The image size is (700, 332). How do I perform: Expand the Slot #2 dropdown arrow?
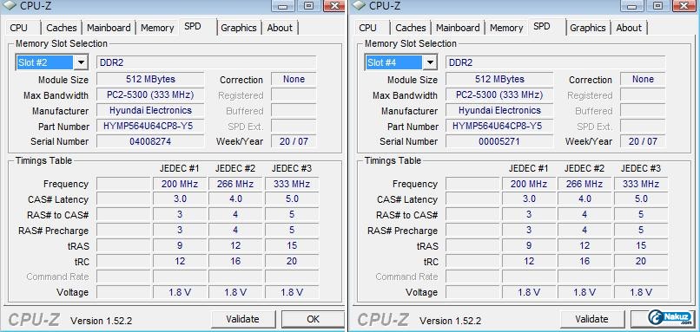[81, 62]
